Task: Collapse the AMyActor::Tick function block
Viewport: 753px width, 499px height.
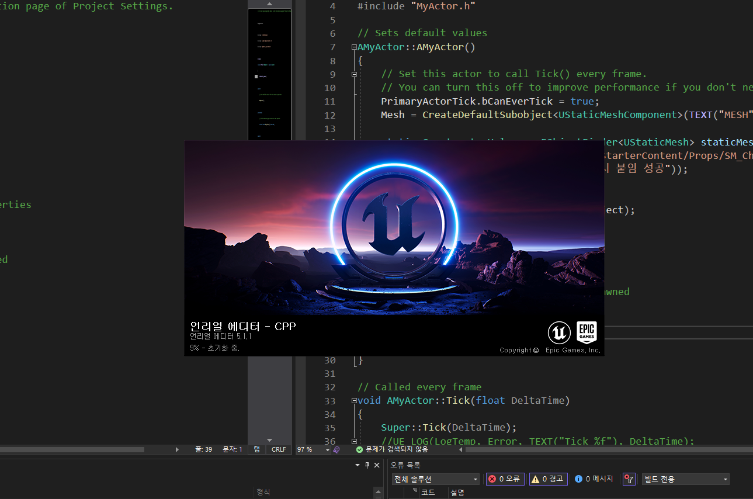Action: 354,401
